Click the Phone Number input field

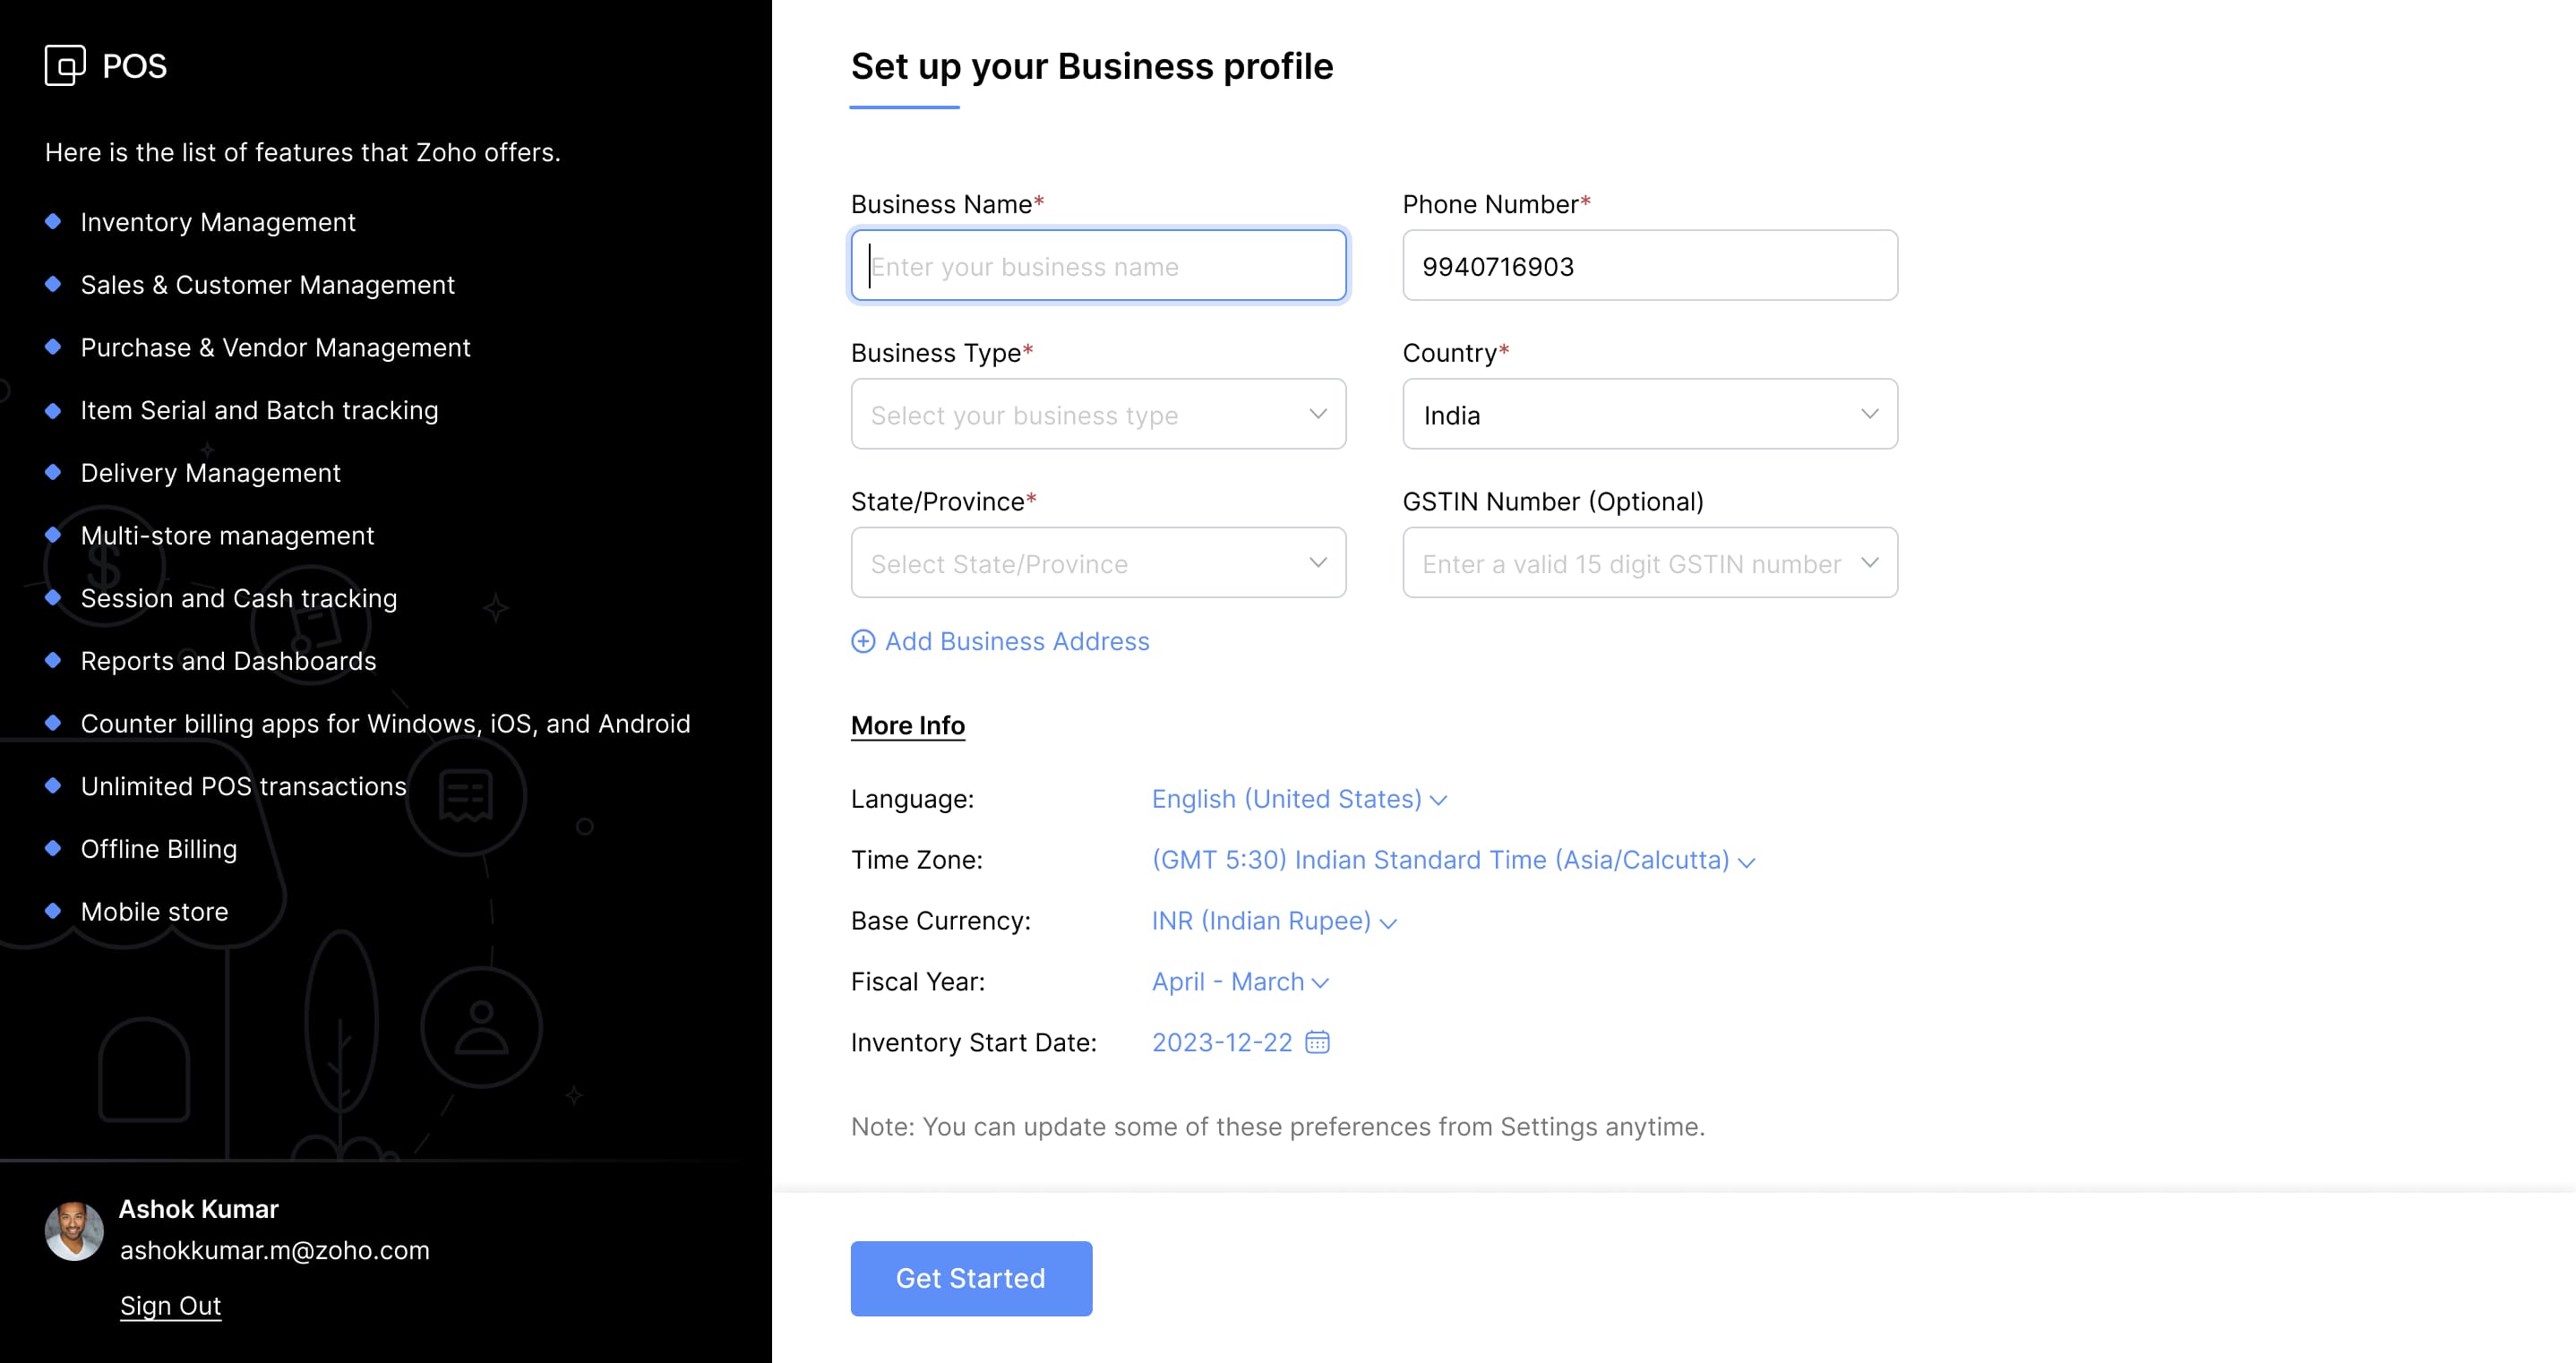1649,266
